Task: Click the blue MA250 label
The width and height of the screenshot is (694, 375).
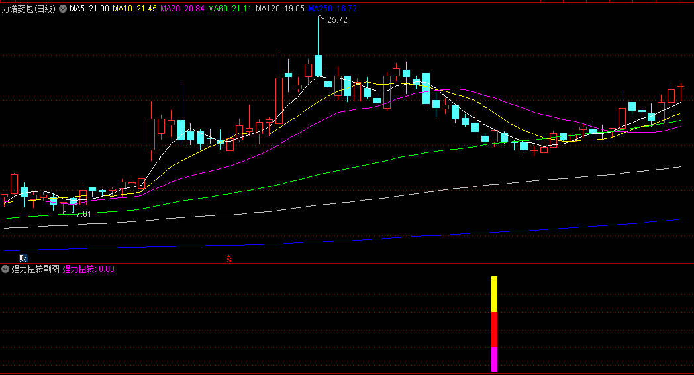Action: (x=332, y=9)
